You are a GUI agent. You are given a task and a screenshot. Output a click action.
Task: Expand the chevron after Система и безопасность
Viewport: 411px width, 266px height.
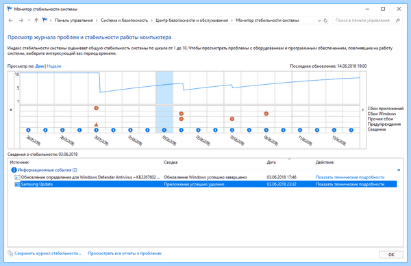[x=152, y=21]
